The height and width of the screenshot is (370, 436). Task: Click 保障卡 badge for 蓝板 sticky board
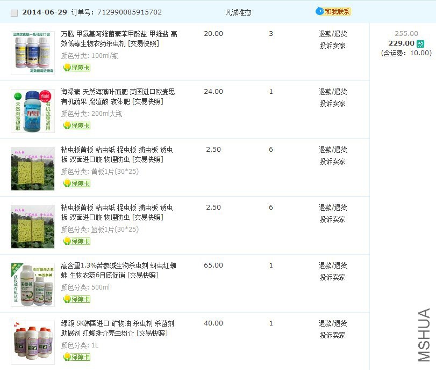point(76,241)
